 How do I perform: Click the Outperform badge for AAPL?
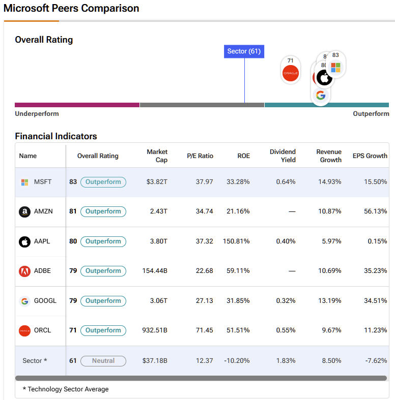(x=103, y=241)
